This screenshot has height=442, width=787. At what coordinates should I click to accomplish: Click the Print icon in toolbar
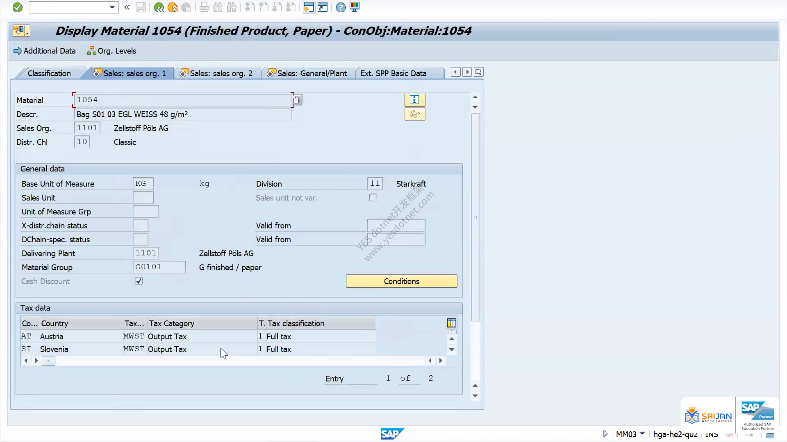tap(204, 7)
